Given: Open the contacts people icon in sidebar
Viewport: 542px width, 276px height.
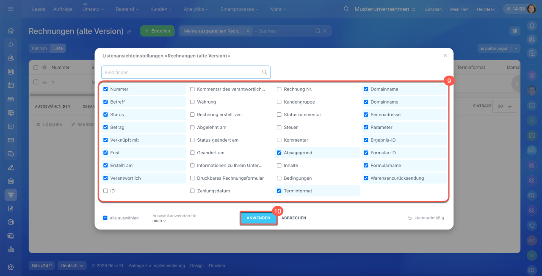Looking at the screenshot, I should point(11,58).
